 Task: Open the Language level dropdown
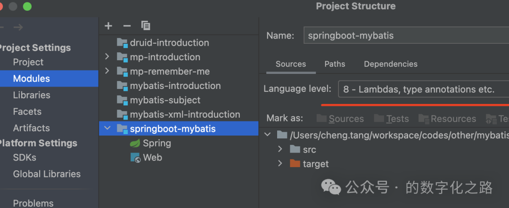coord(423,89)
